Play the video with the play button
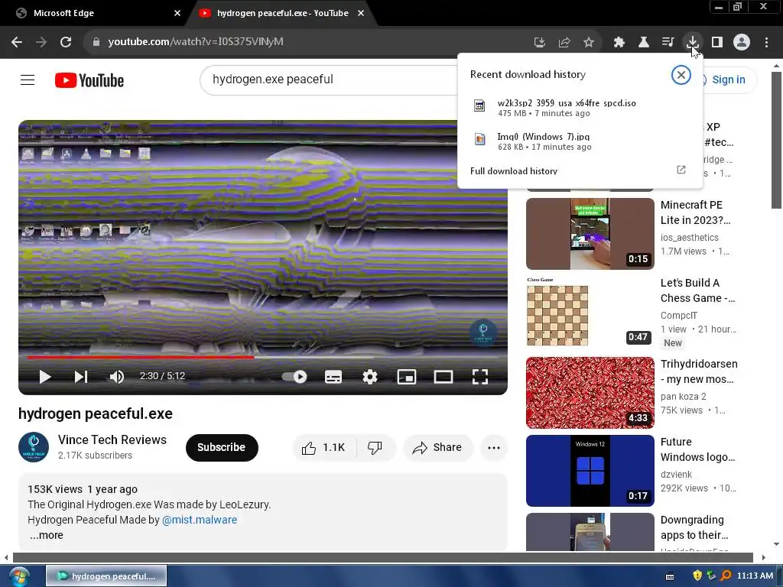This screenshot has height=587, width=783. click(x=45, y=377)
